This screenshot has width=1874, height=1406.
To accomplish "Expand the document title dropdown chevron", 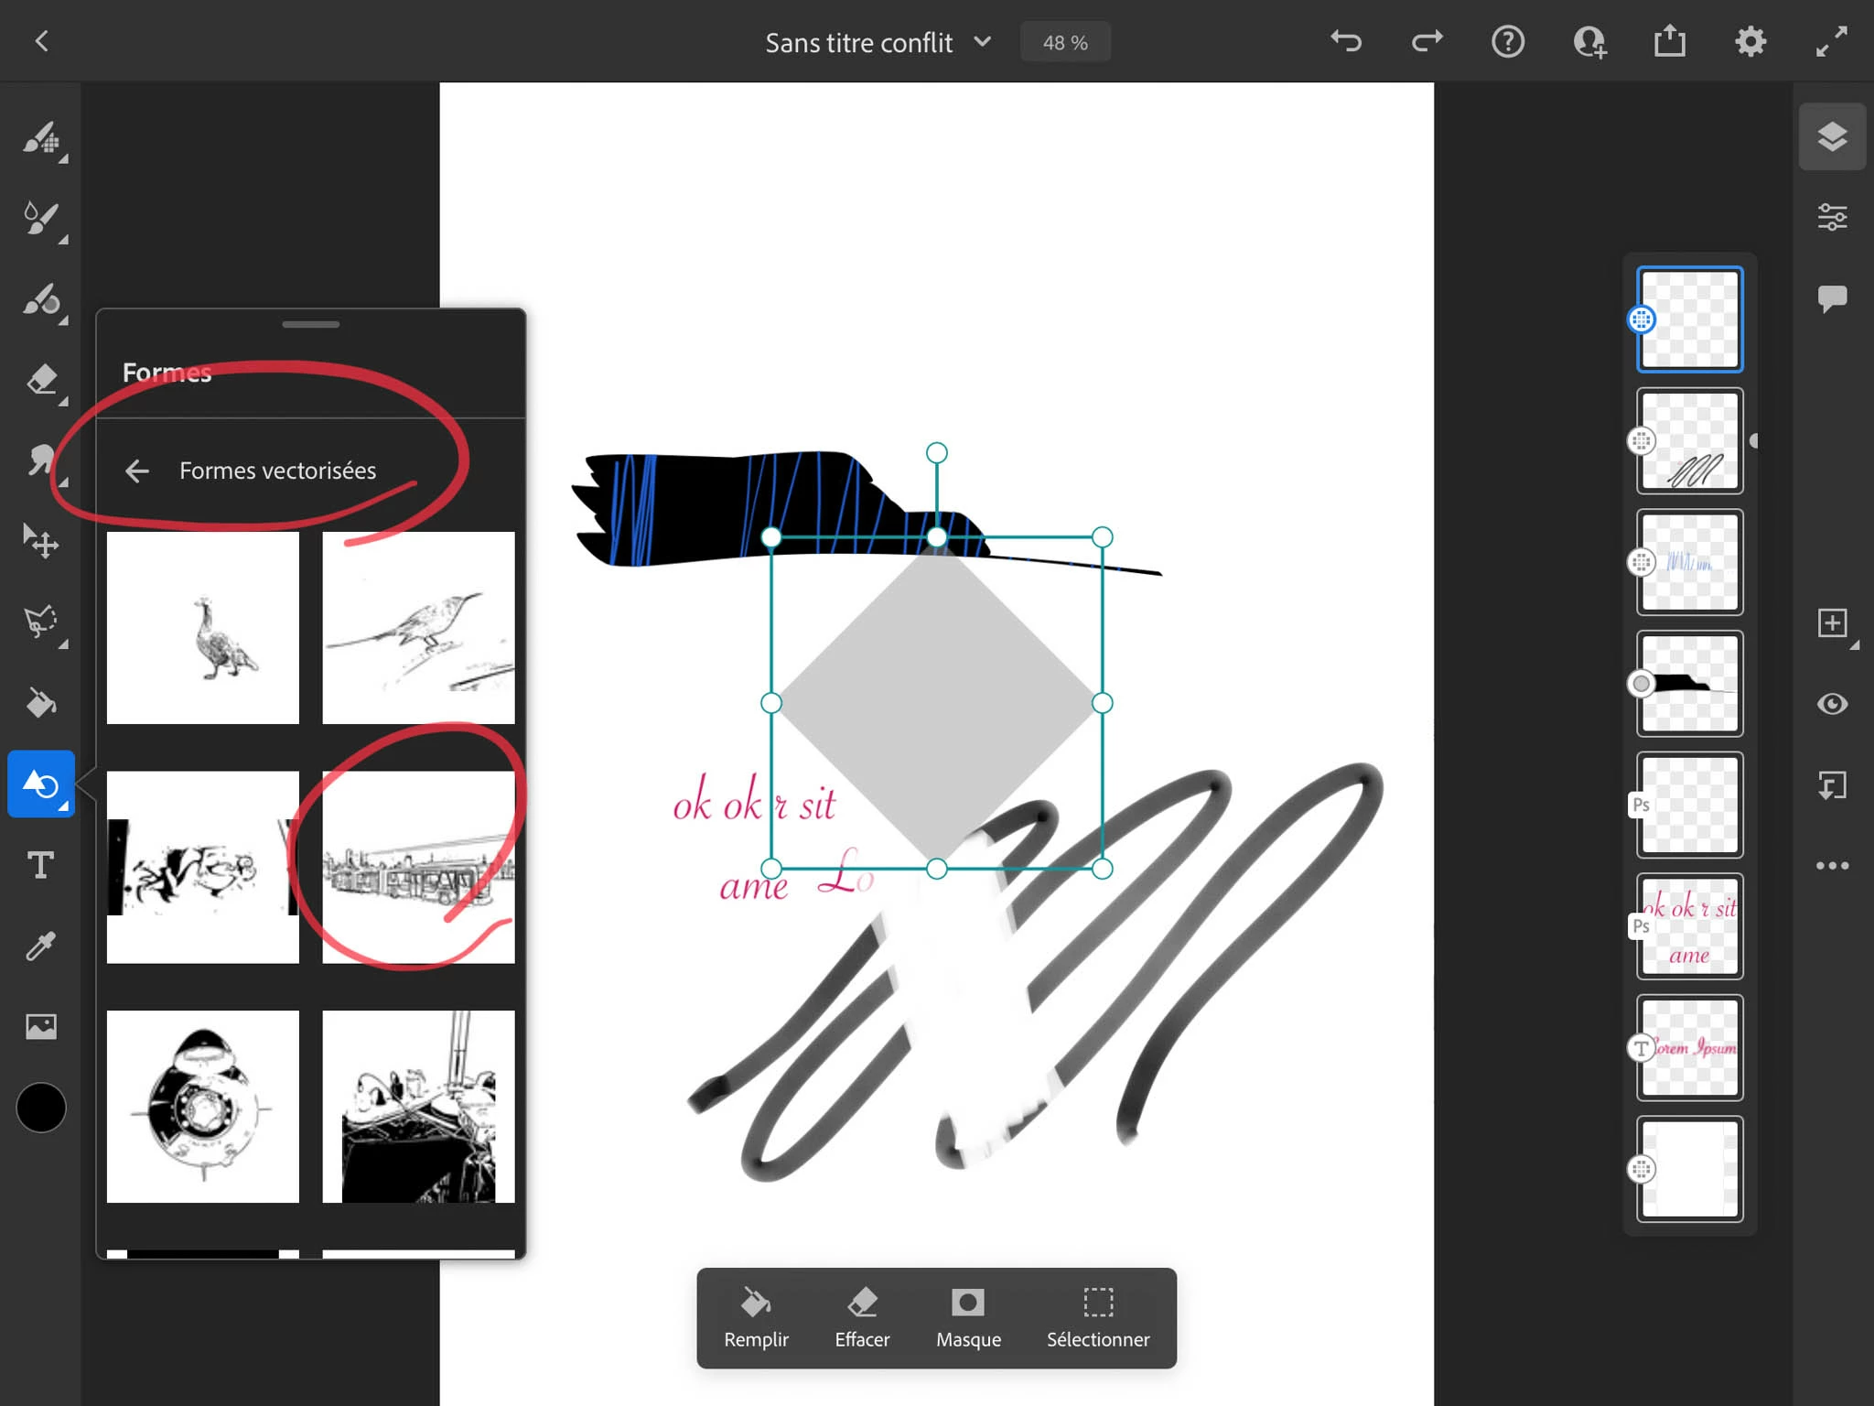I will pos(983,42).
